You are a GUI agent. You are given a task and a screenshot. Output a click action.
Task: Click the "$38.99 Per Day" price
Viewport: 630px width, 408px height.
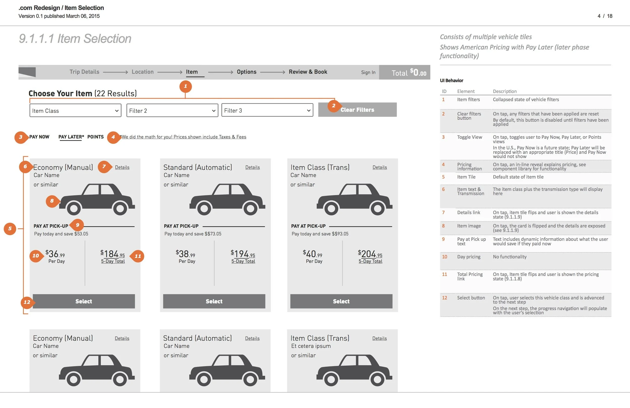coord(185,256)
